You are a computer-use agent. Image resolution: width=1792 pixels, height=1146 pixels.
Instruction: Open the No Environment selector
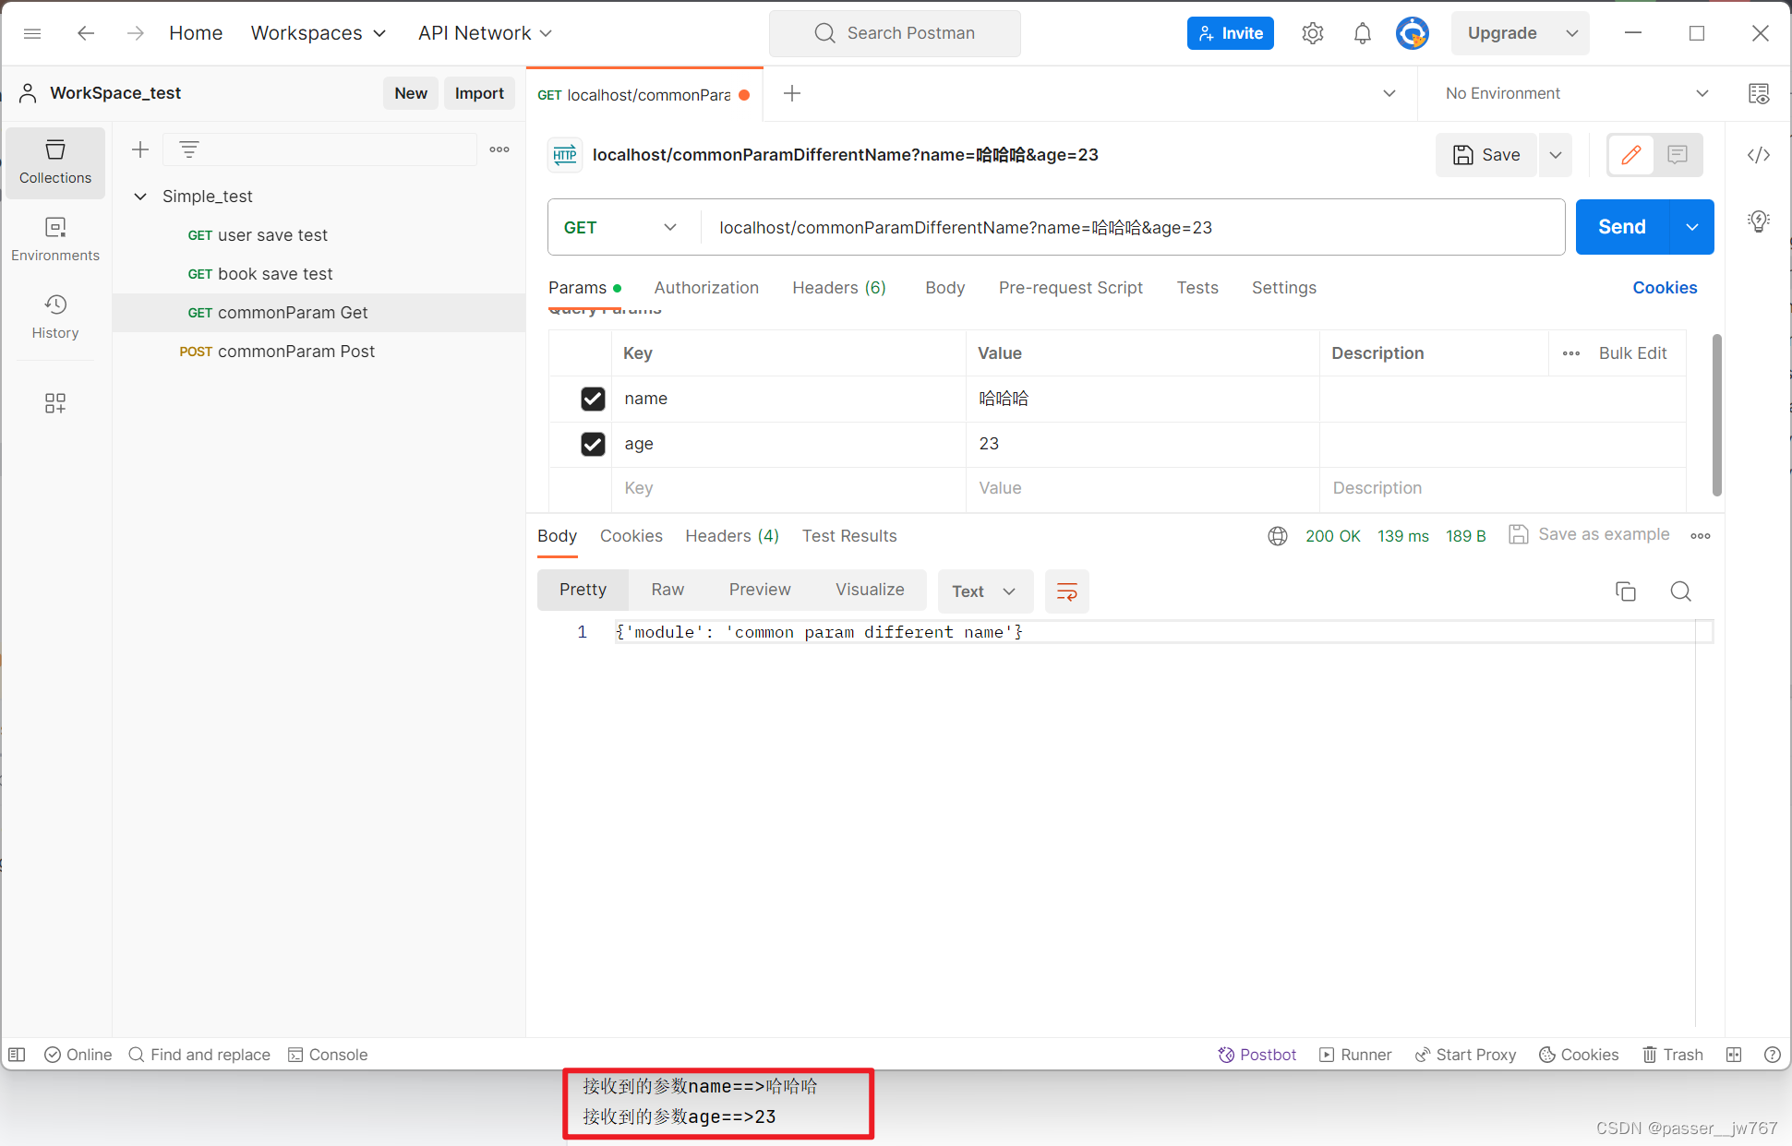click(1577, 93)
